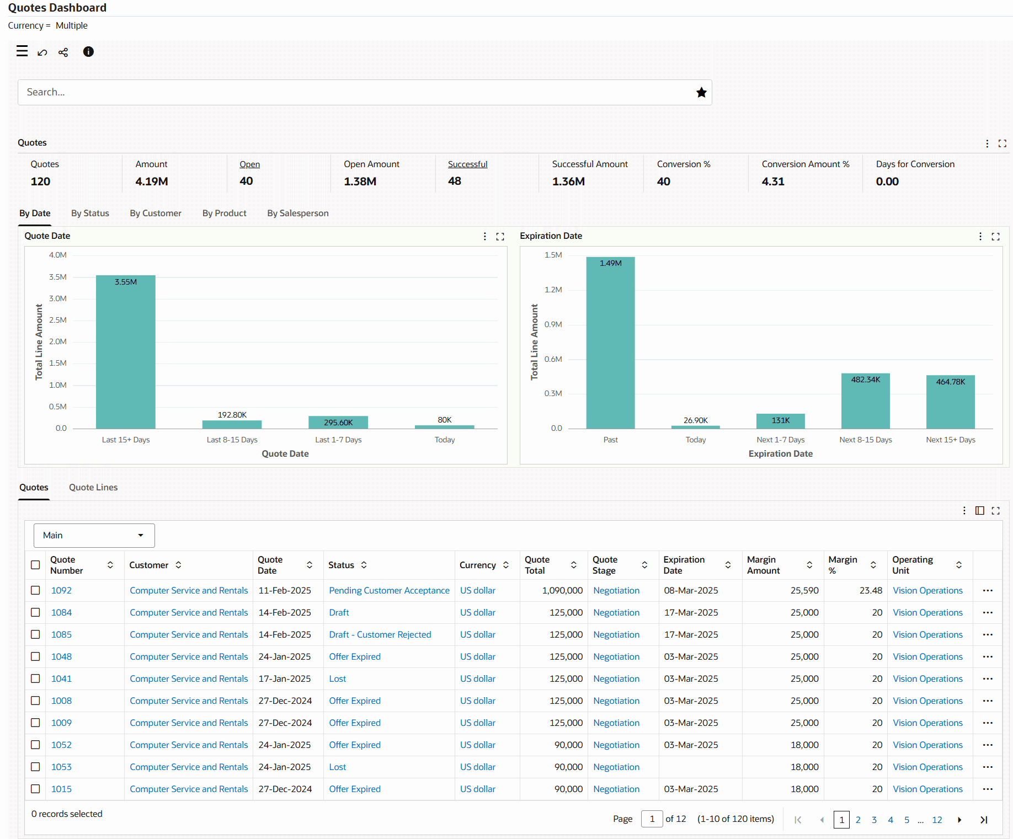Click the Open metric link
The height and width of the screenshot is (839, 1013).
point(249,164)
